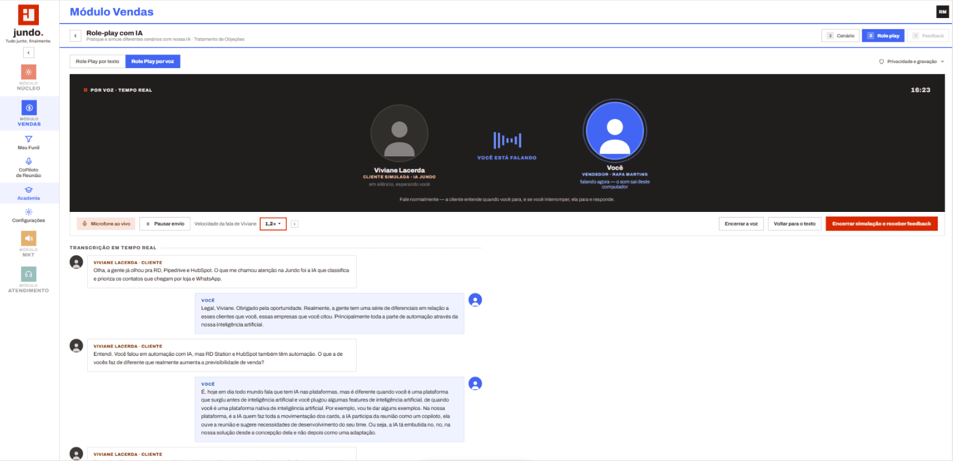
Task: Click user avatar beside 'É, hoje em dia' message
Action: tap(475, 384)
